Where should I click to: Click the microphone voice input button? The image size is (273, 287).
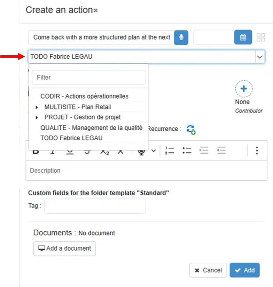tap(181, 38)
